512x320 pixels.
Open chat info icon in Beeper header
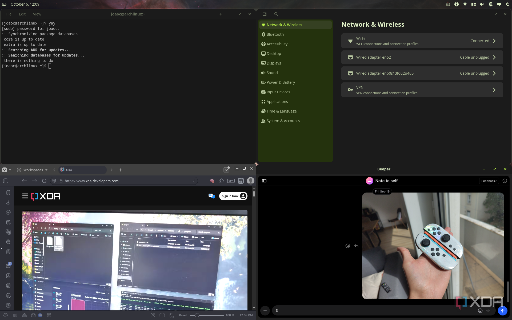tap(505, 181)
